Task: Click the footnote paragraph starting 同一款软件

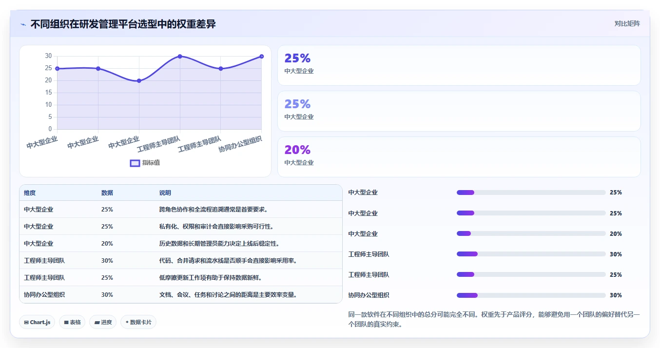Action: pyautogui.click(x=494, y=319)
